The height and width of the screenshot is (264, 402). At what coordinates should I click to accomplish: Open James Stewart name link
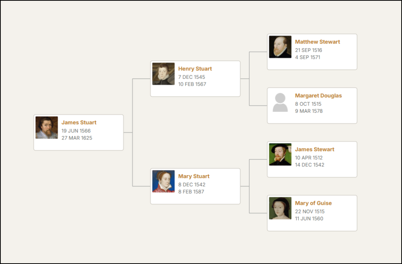314,149
